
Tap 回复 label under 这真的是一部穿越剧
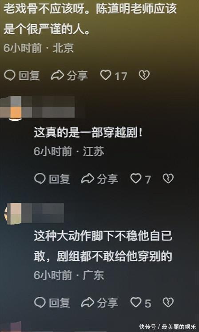59,179
